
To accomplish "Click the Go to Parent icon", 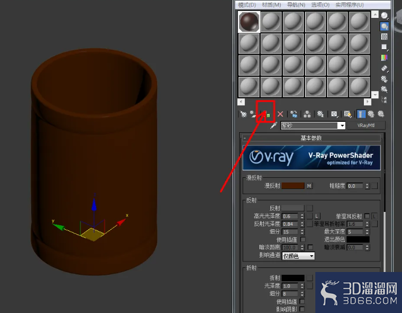I will click(371, 114).
